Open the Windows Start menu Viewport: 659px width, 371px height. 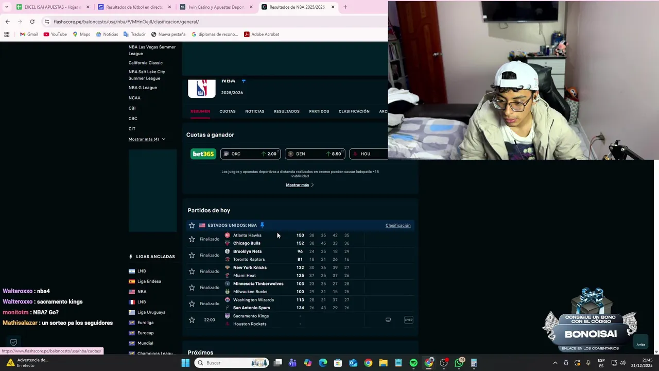point(185,363)
